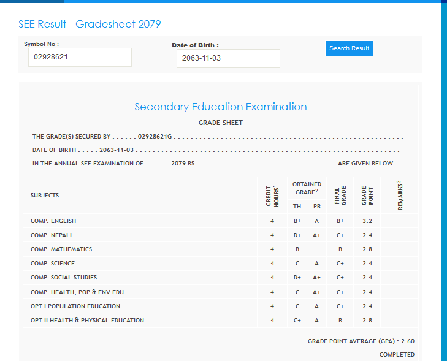Click the GRADE-SHEET subtitle text

point(221,123)
